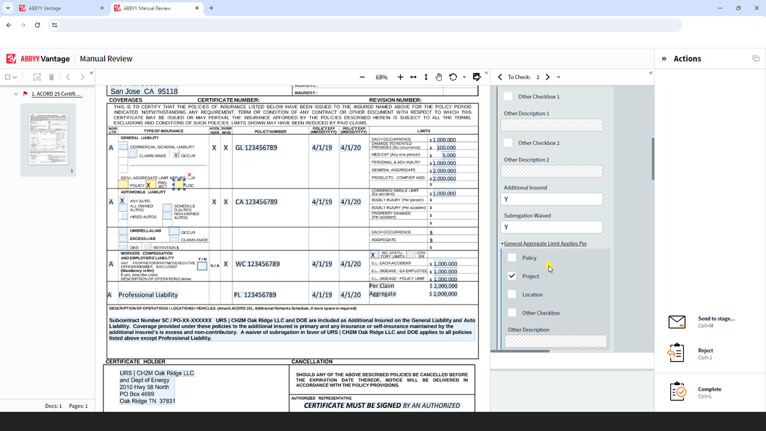Click the red flag on ACORD 25 document
The image size is (766, 431).
(25, 94)
